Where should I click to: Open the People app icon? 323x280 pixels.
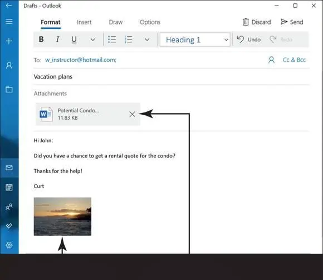pos(9,207)
